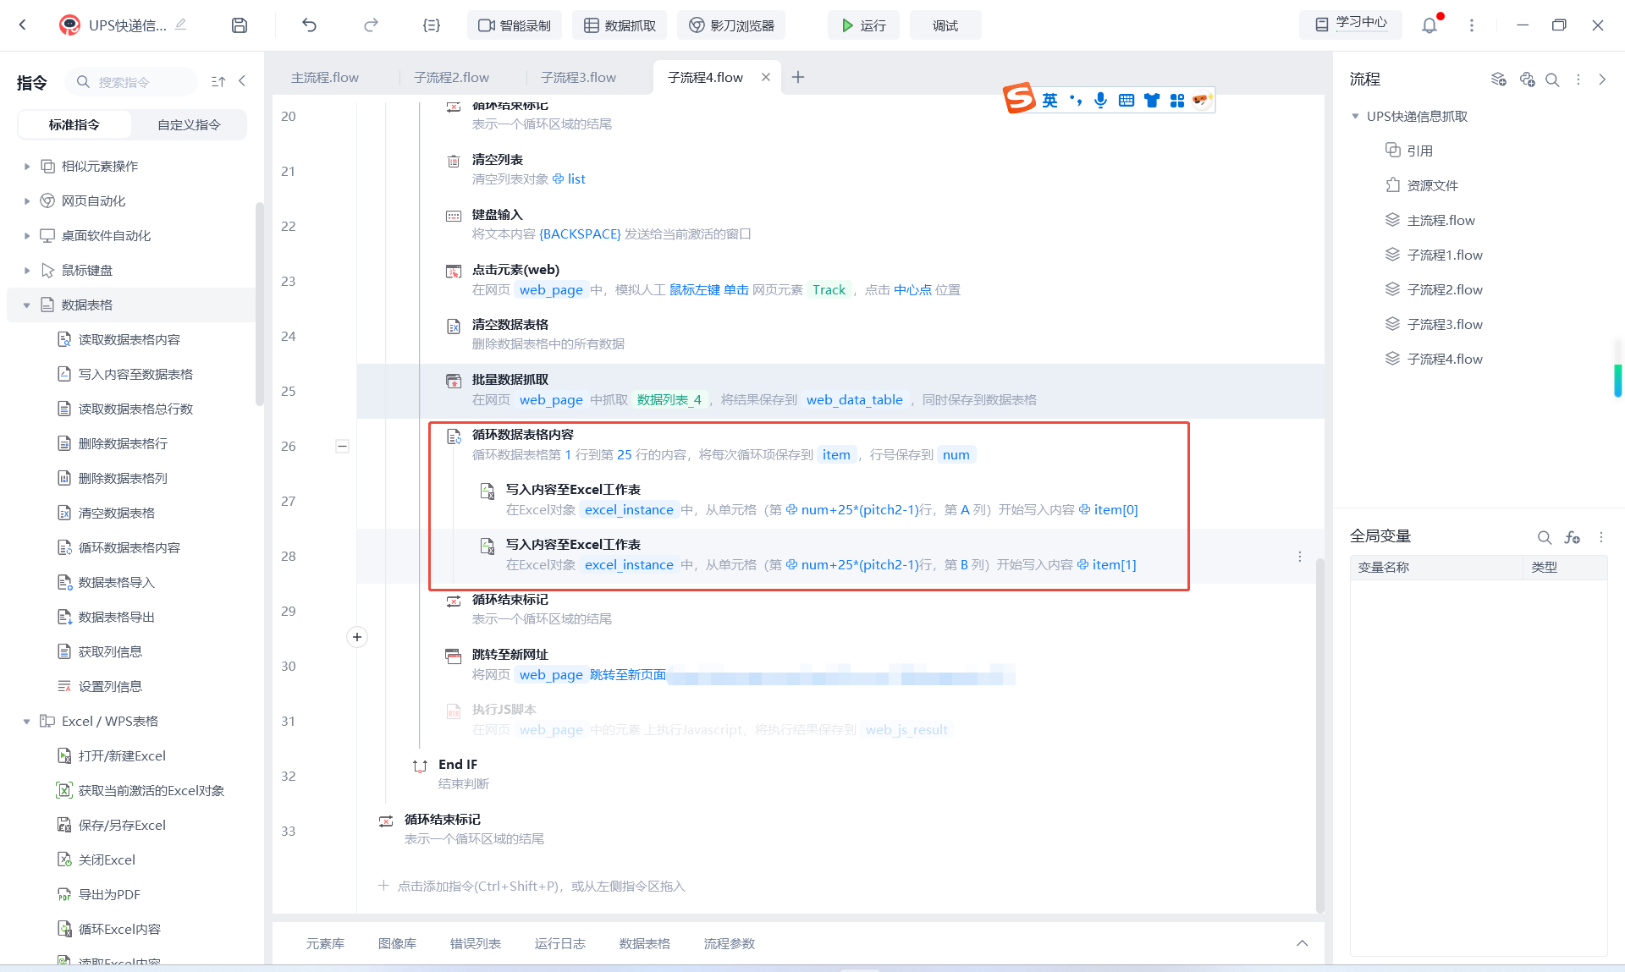This screenshot has width=1625, height=972.
Task: Open Sogou toolbox grid icon
Action: tap(1177, 100)
